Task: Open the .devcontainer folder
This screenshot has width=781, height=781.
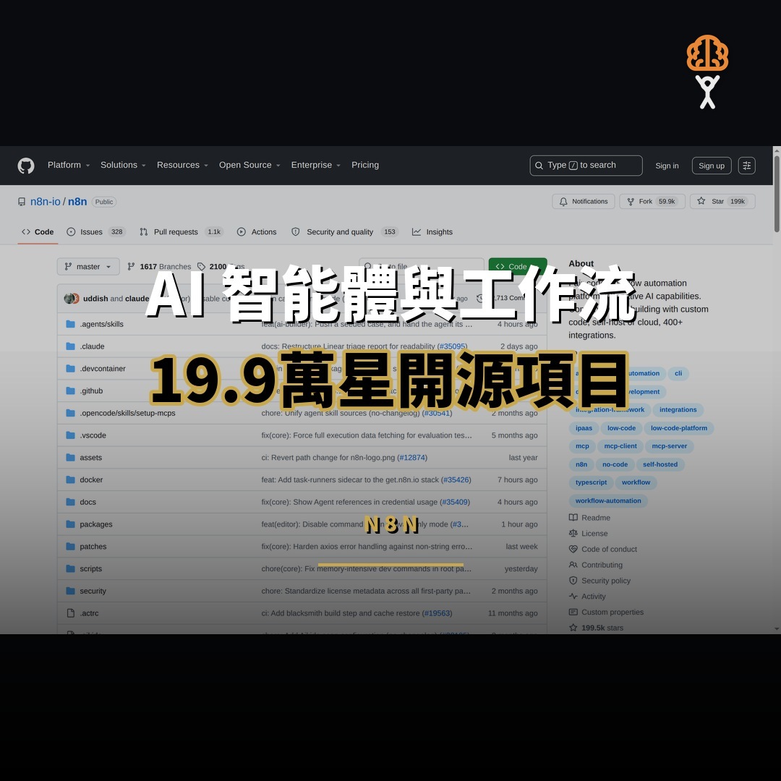Action: [103, 369]
